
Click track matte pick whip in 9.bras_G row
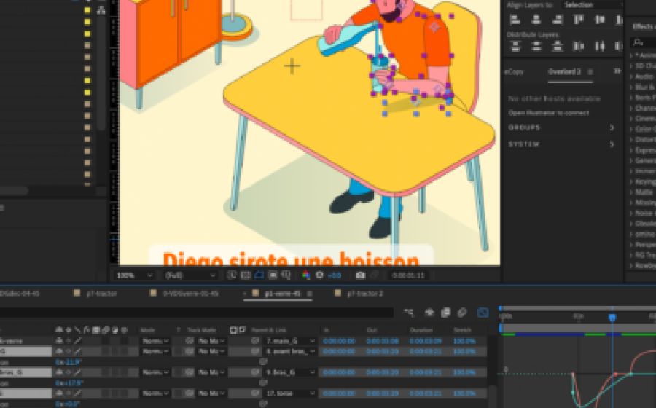(189, 372)
